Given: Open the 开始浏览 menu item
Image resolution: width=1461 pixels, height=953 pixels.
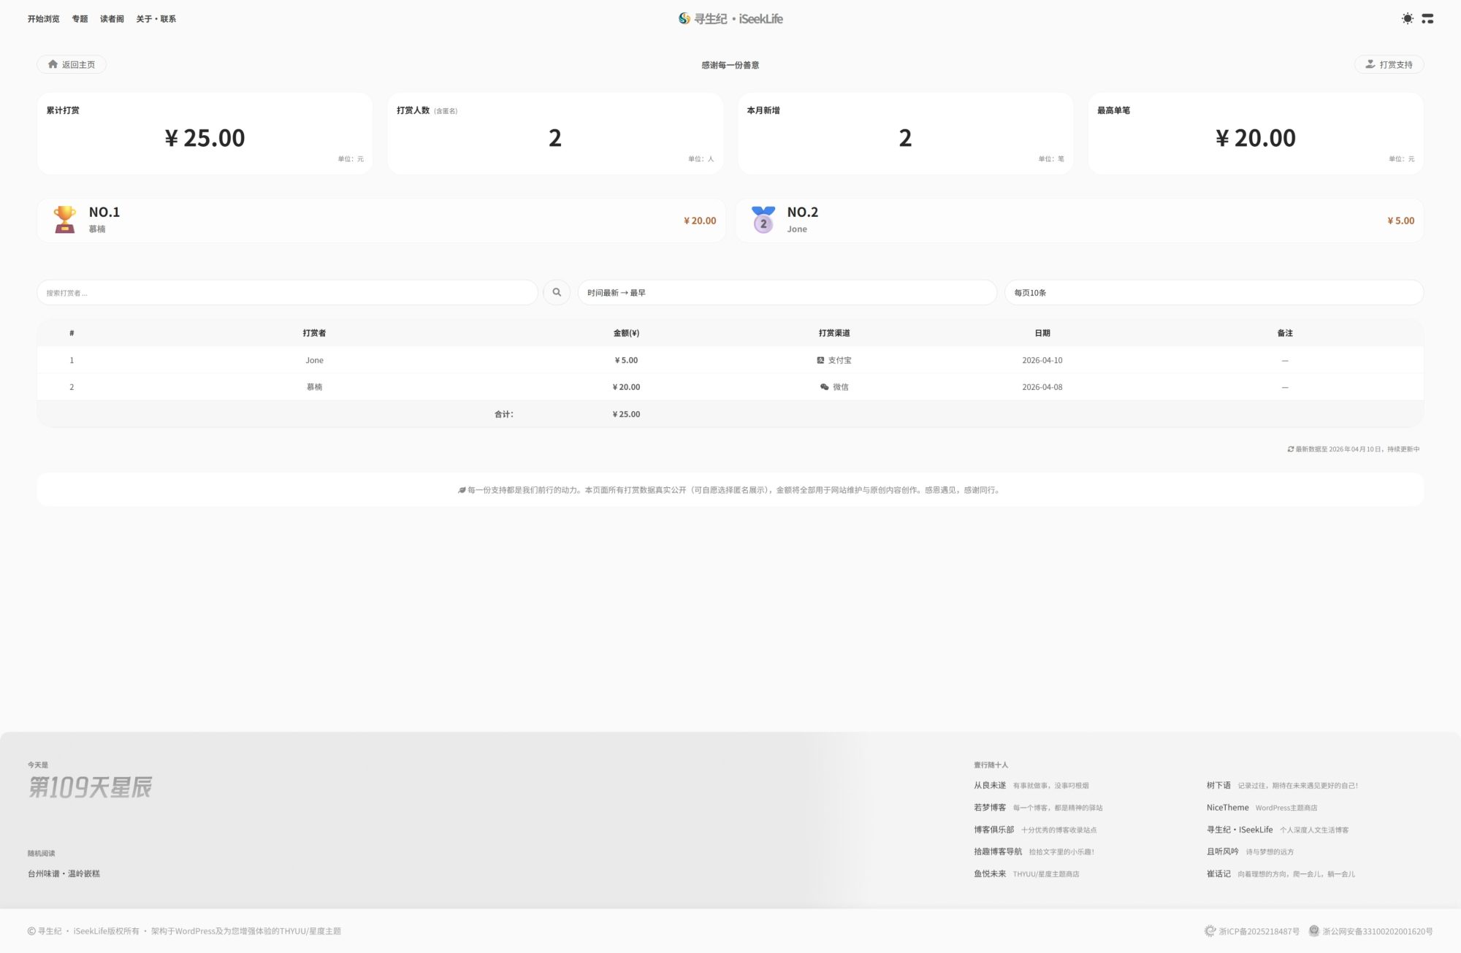Looking at the screenshot, I should coord(43,19).
